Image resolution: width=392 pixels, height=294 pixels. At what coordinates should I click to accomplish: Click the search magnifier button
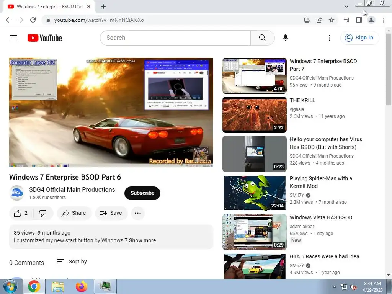(x=263, y=38)
